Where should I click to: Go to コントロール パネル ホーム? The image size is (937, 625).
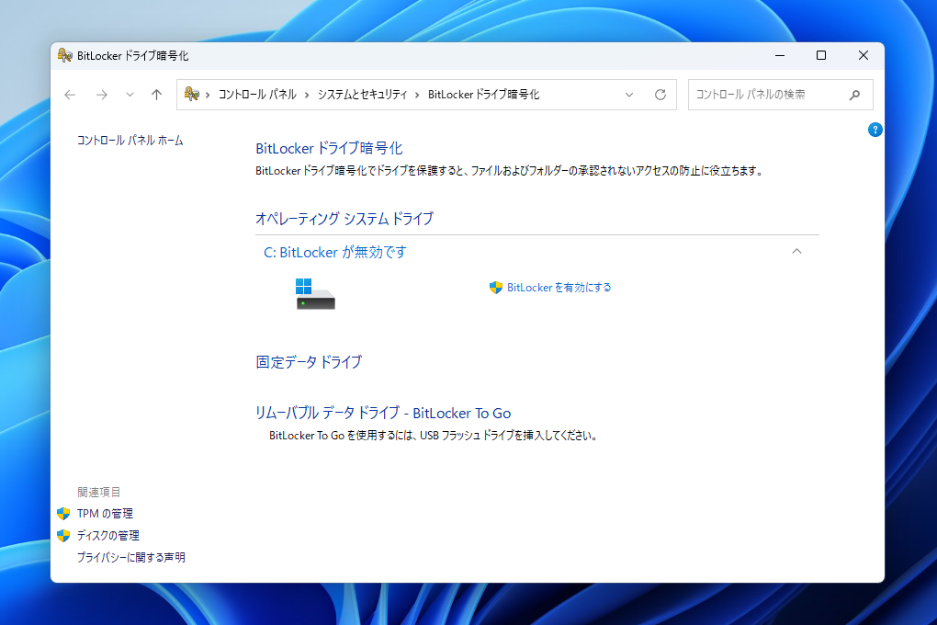(x=130, y=140)
